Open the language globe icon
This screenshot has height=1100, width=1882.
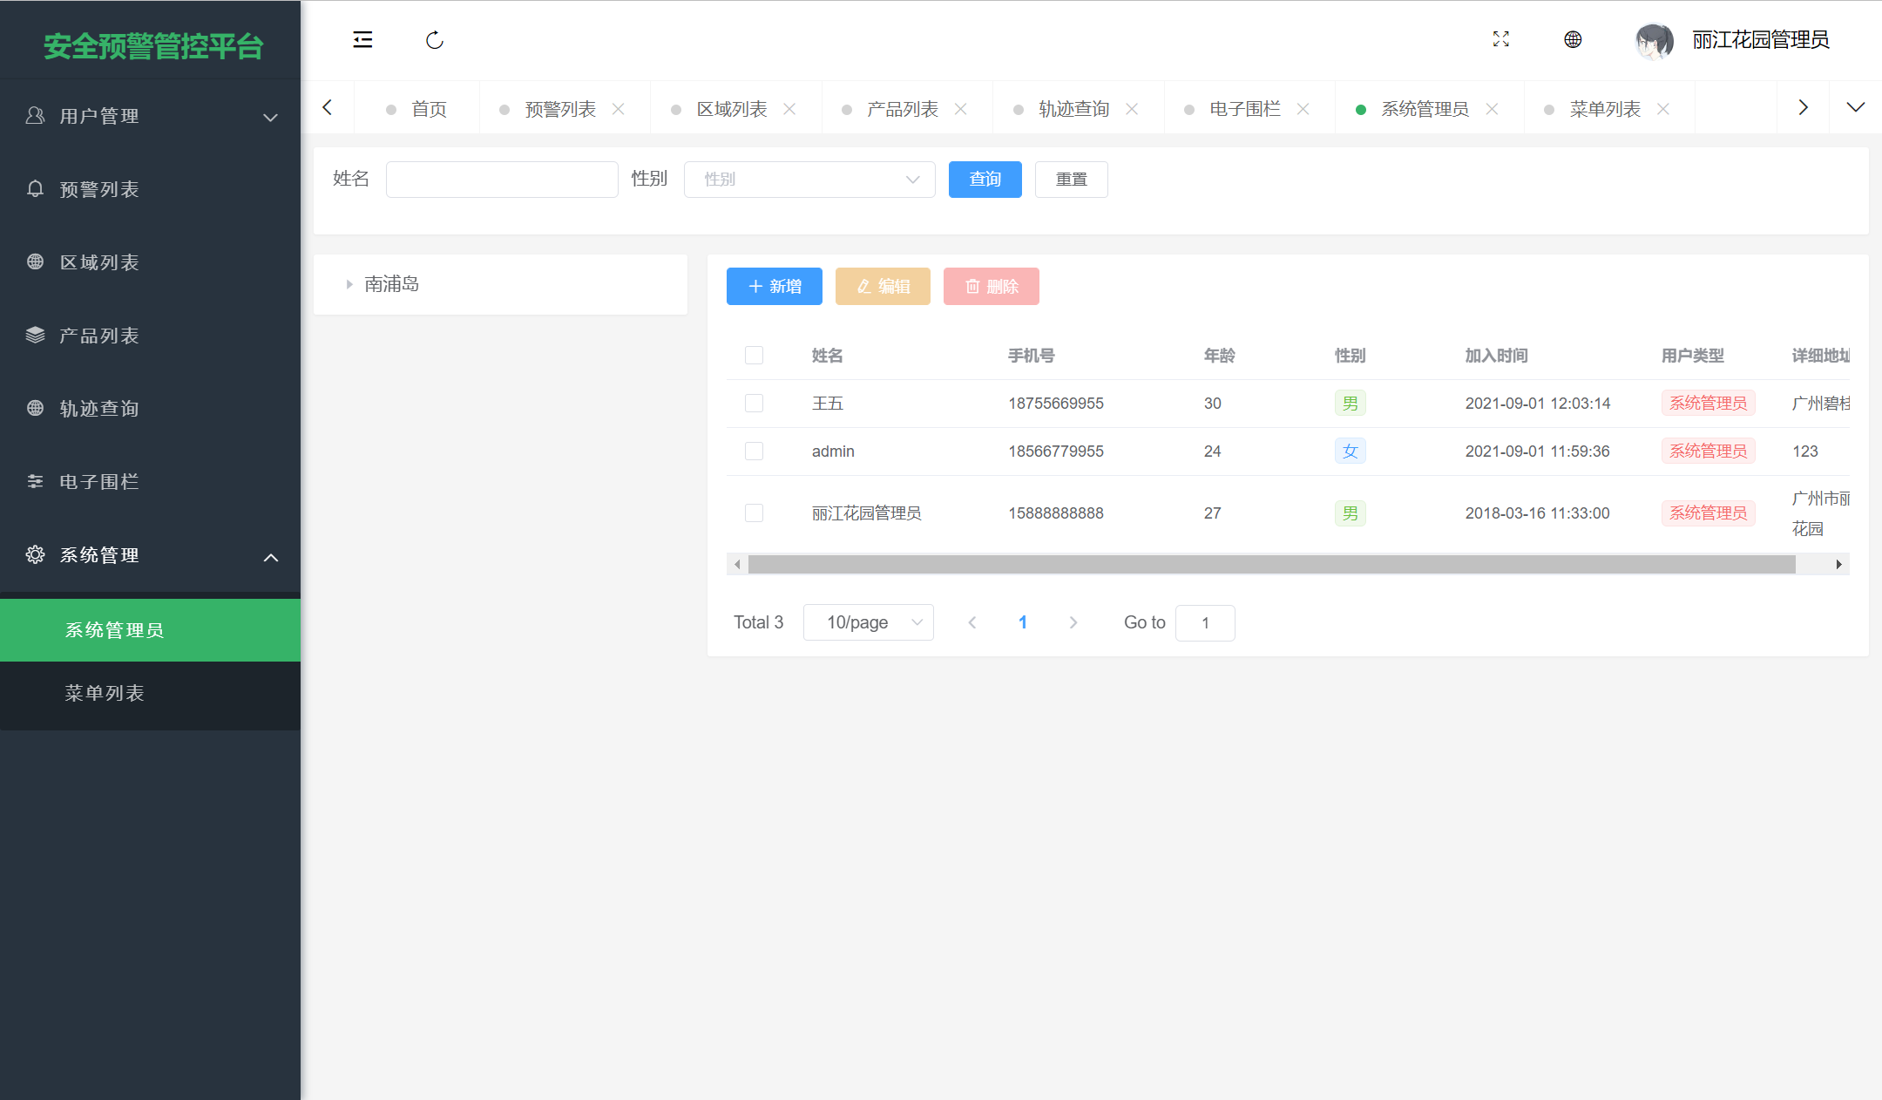[1572, 40]
